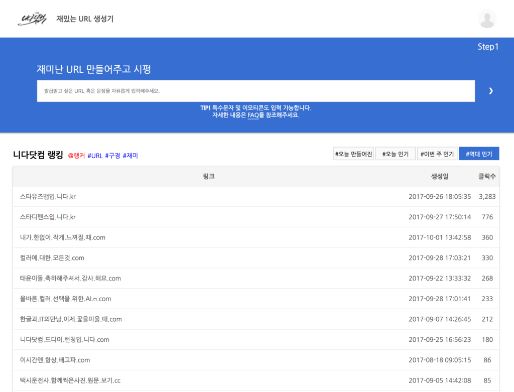514x392 pixels.
Task: Select the #오늘 만들어진 tab
Action: click(353, 154)
